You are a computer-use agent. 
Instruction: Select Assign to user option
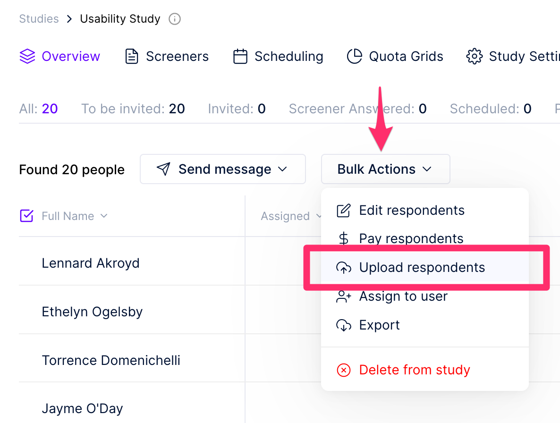[403, 296]
